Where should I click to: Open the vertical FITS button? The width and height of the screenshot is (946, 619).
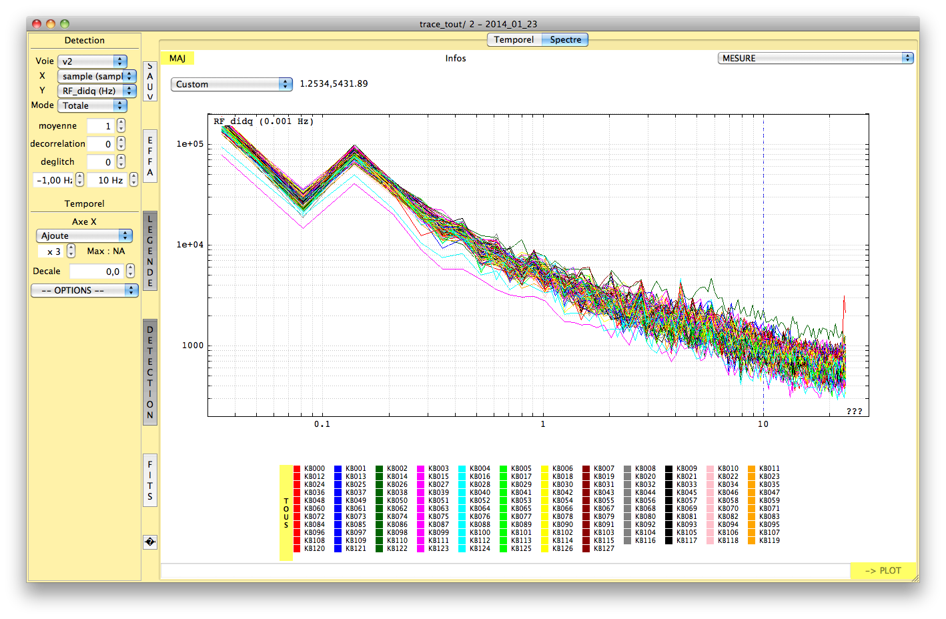point(150,480)
